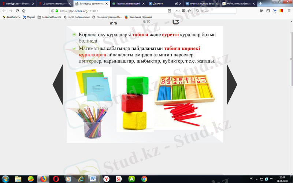This screenshot has width=293, height=183.
Task: Open the Маркет bookmark
Action: click(29, 17)
